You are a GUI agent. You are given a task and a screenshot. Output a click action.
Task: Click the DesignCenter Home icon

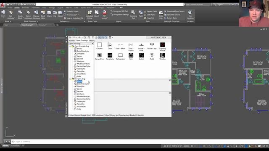tap(96, 37)
